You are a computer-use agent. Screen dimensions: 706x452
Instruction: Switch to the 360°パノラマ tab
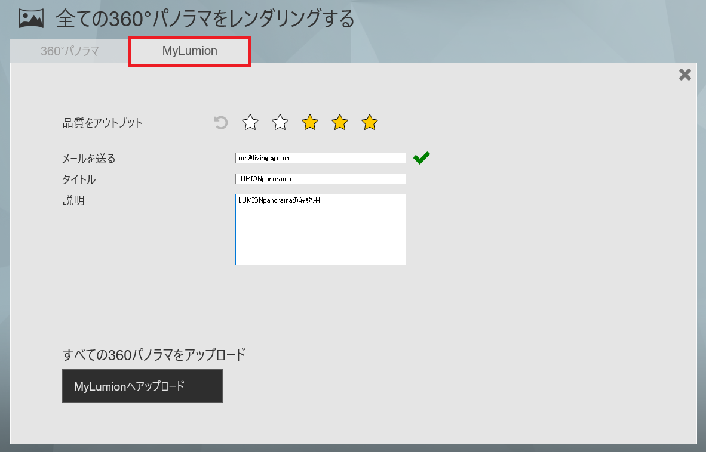(69, 51)
